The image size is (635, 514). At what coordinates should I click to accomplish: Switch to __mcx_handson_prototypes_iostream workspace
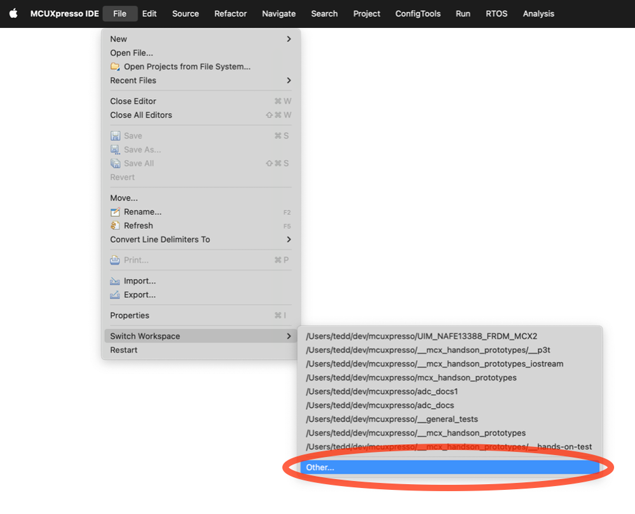tap(449, 363)
